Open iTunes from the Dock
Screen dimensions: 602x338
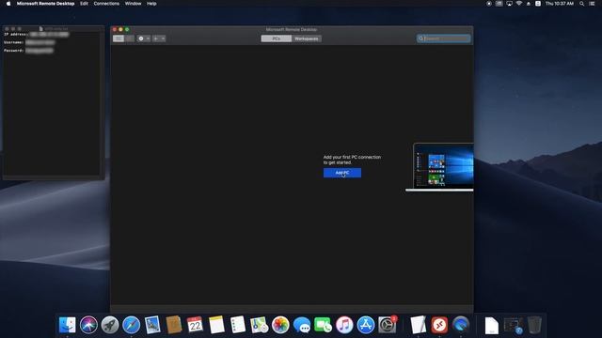click(x=344, y=325)
